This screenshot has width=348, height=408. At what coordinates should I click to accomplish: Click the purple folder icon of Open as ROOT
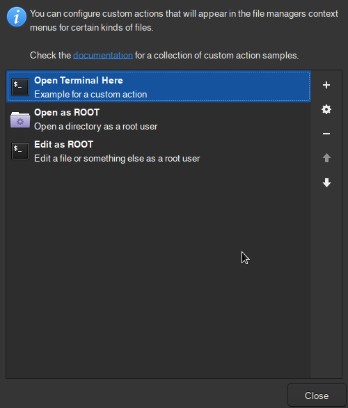pos(20,120)
